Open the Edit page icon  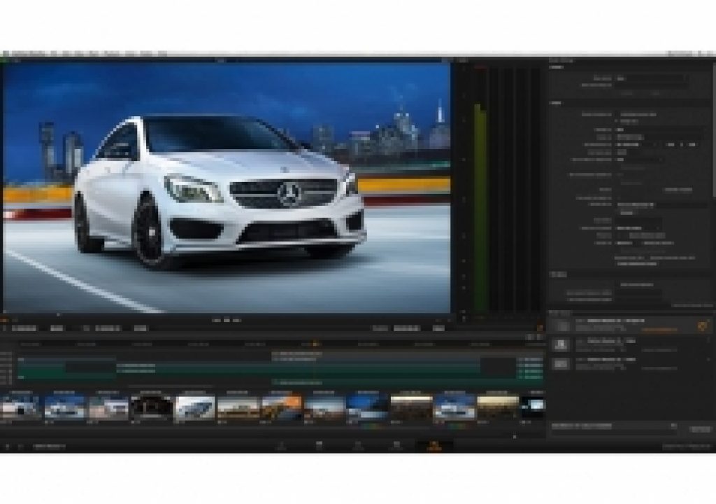tap(319, 445)
